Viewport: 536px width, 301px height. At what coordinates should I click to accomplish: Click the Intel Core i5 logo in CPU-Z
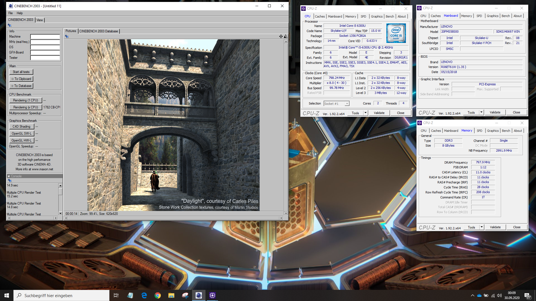[x=396, y=33]
